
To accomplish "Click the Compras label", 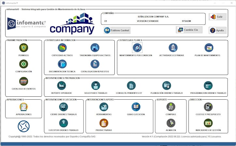I will [x=171, y=115].
